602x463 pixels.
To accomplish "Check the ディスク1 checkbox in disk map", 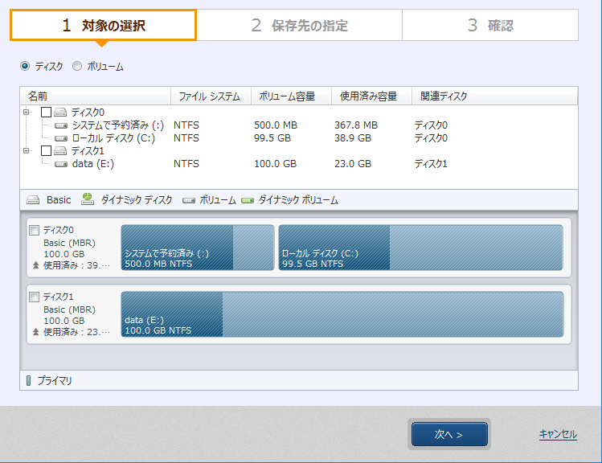I will point(35,297).
